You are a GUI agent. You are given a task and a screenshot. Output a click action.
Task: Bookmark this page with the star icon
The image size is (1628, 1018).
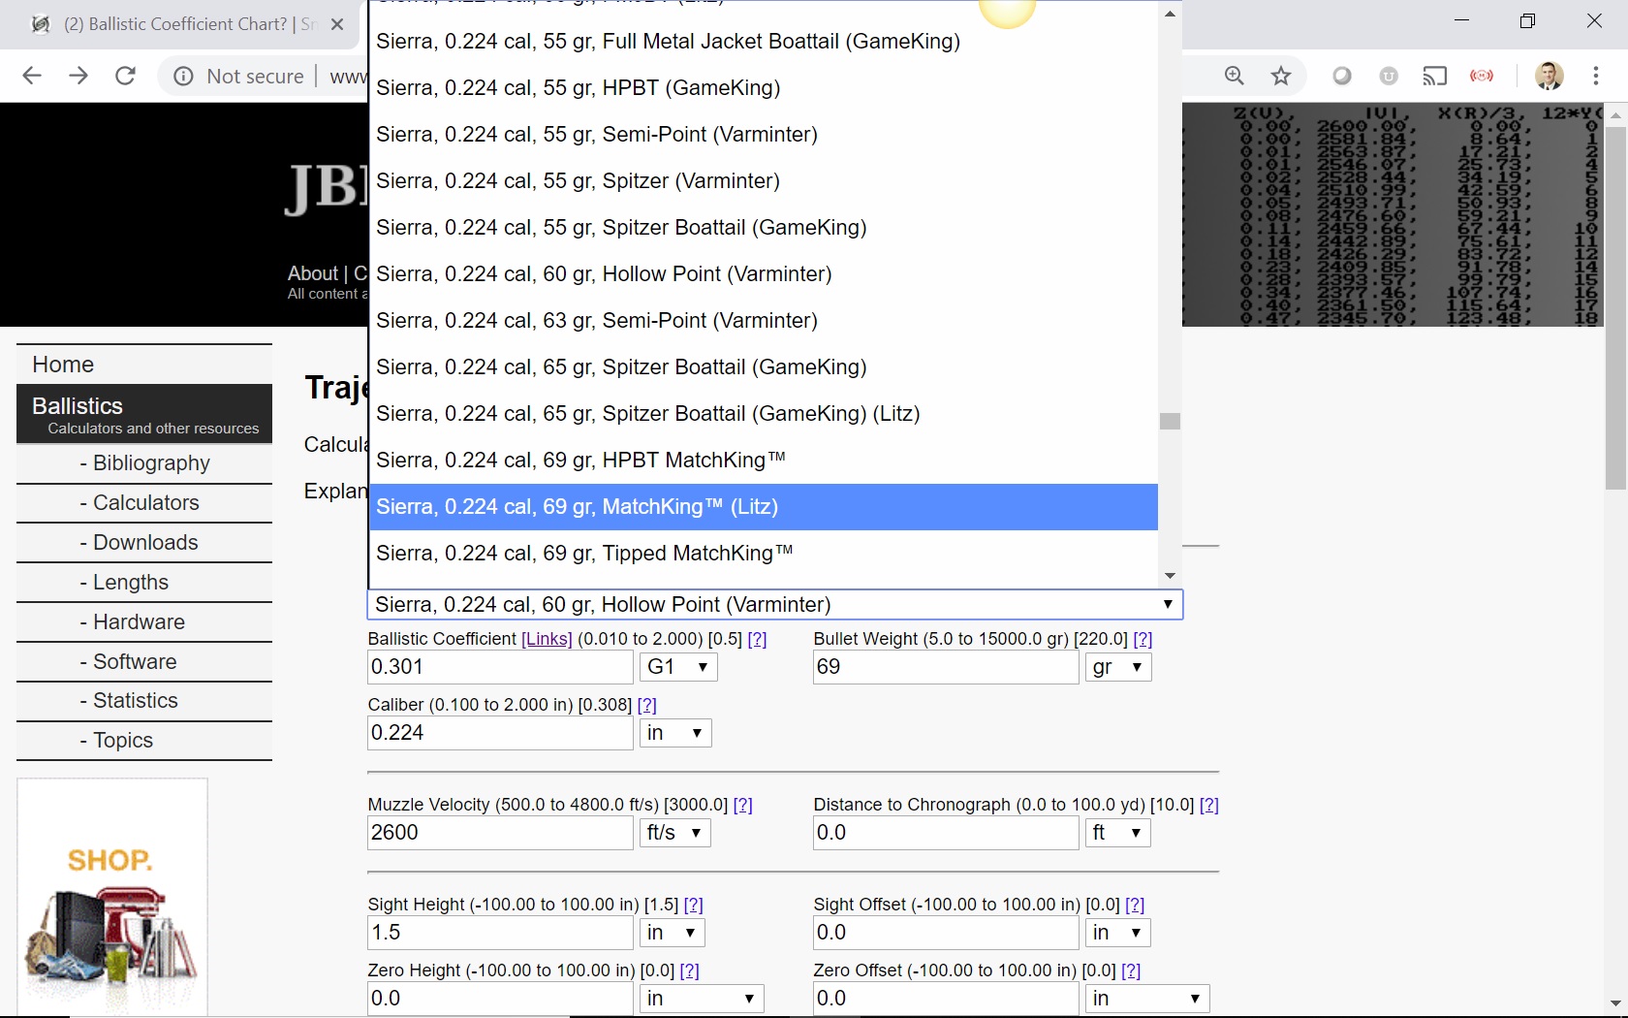(1281, 76)
